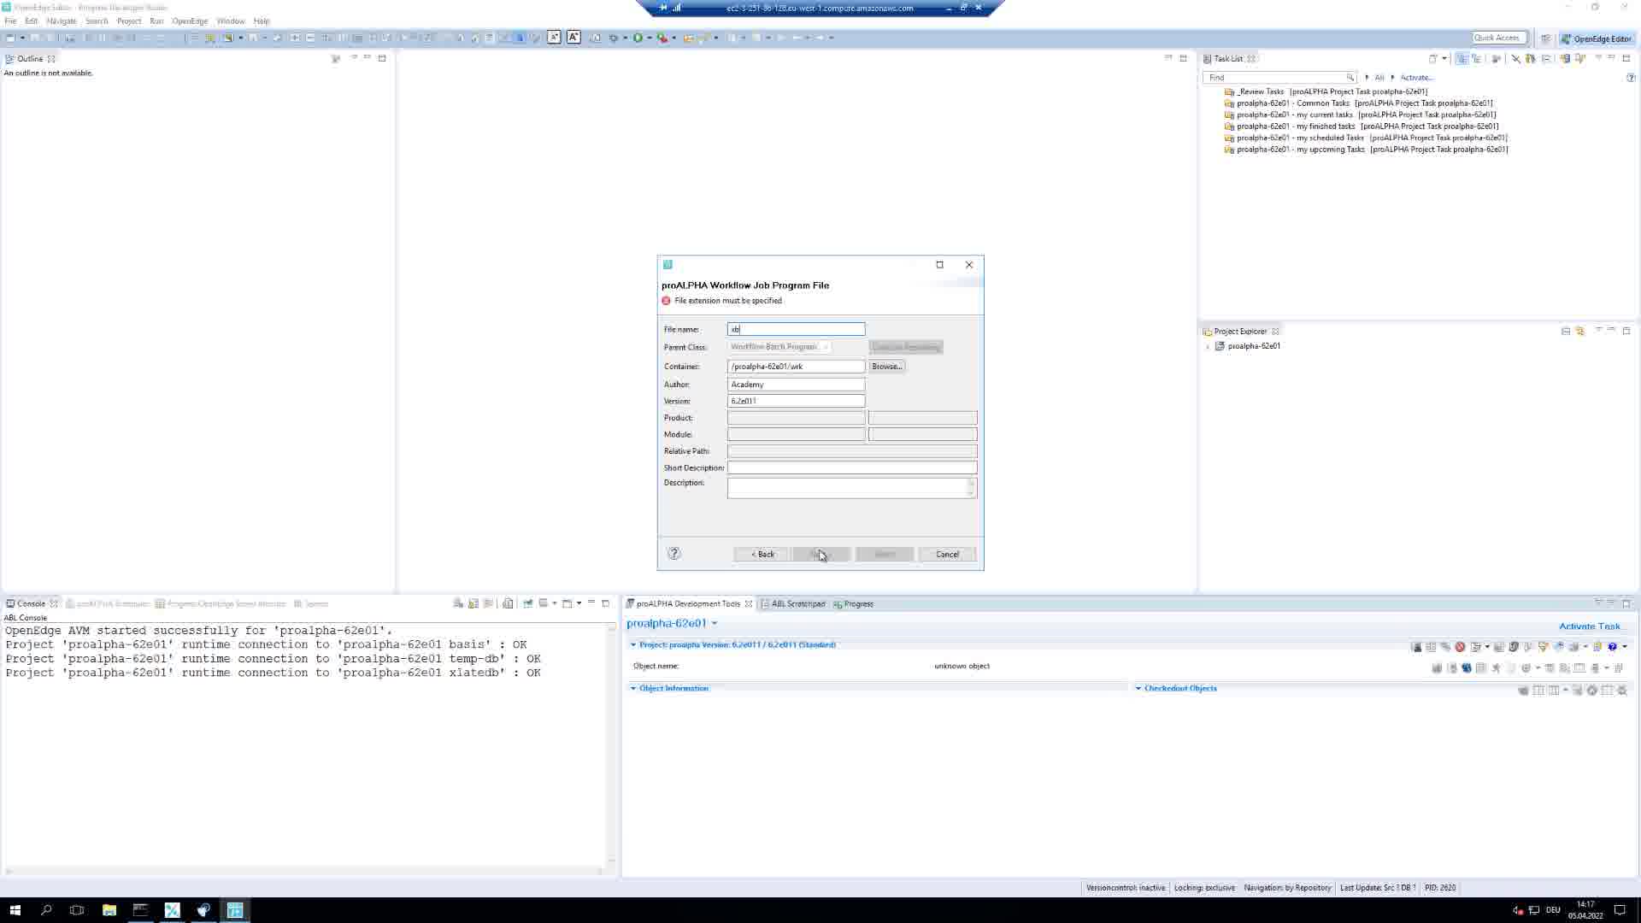Click the Save icon in main toolbar
Screen dimensions: 1641x923
click(35, 38)
